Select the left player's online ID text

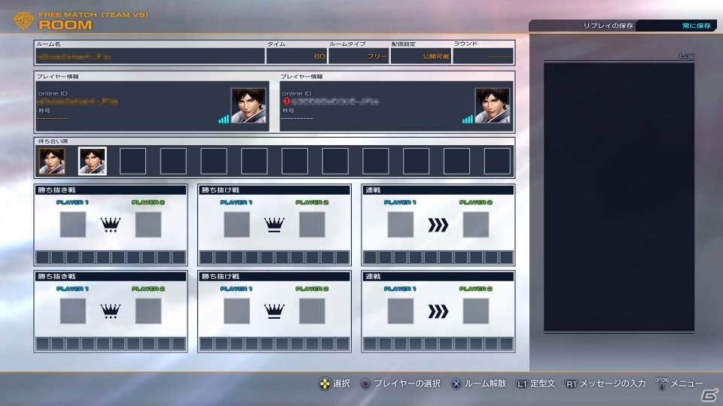[78, 101]
